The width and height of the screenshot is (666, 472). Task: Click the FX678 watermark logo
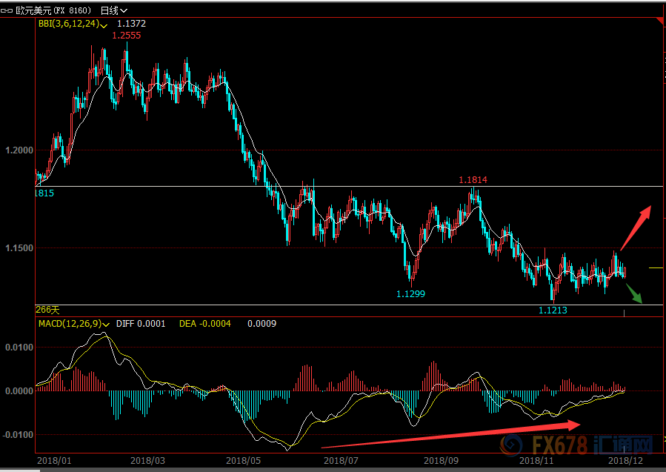[575, 445]
